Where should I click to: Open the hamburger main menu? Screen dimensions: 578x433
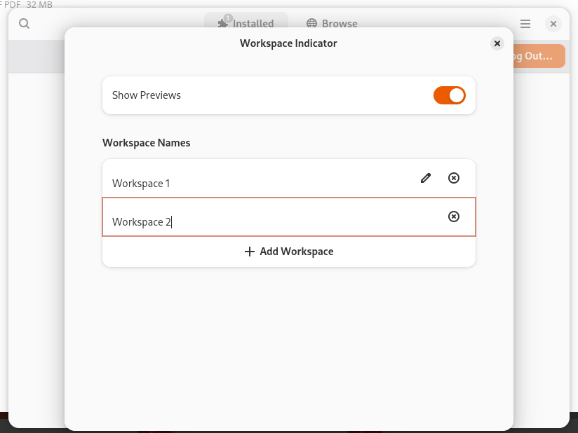525,24
